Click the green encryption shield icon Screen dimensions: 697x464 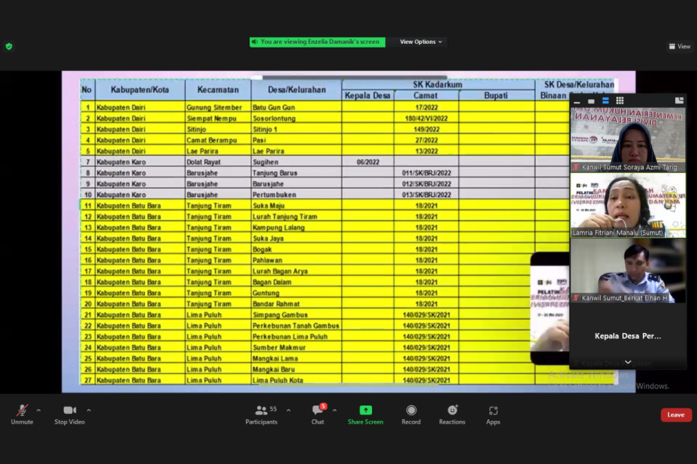tap(8, 46)
